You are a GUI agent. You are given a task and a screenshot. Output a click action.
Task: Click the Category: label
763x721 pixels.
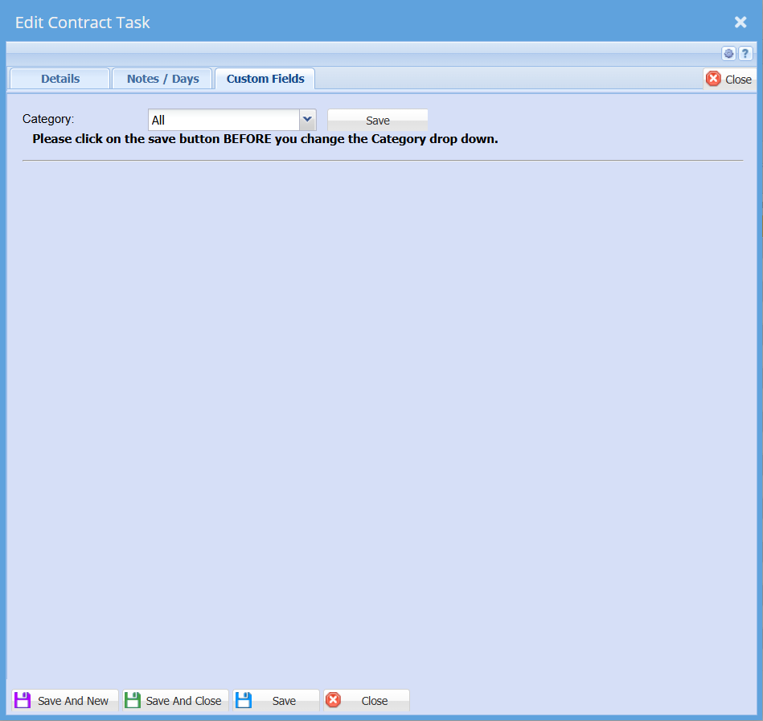tap(48, 119)
